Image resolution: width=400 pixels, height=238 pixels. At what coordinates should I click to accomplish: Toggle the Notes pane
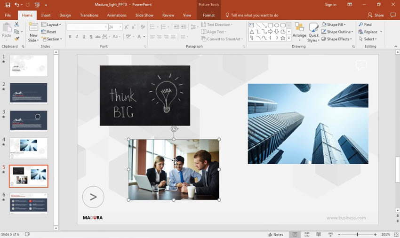point(276,234)
